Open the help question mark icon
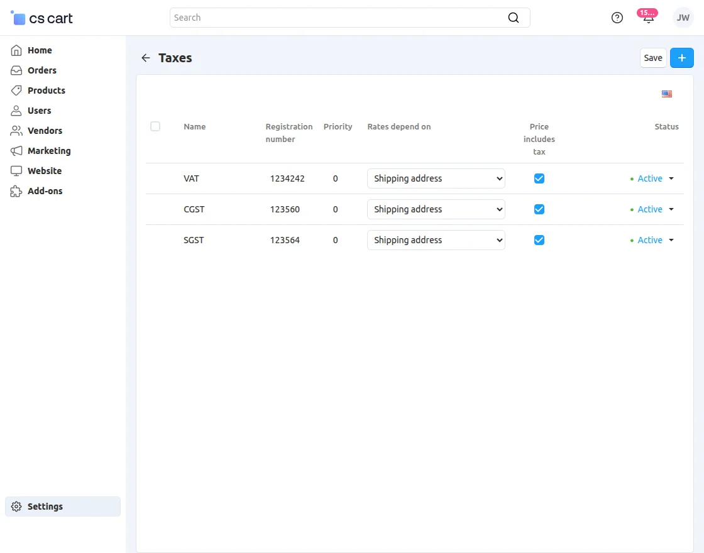The image size is (704, 553). click(617, 18)
